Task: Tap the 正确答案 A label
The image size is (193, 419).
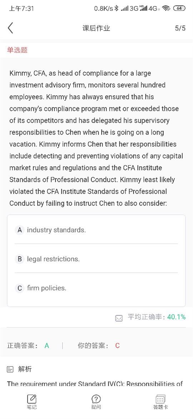Action: [28, 346]
